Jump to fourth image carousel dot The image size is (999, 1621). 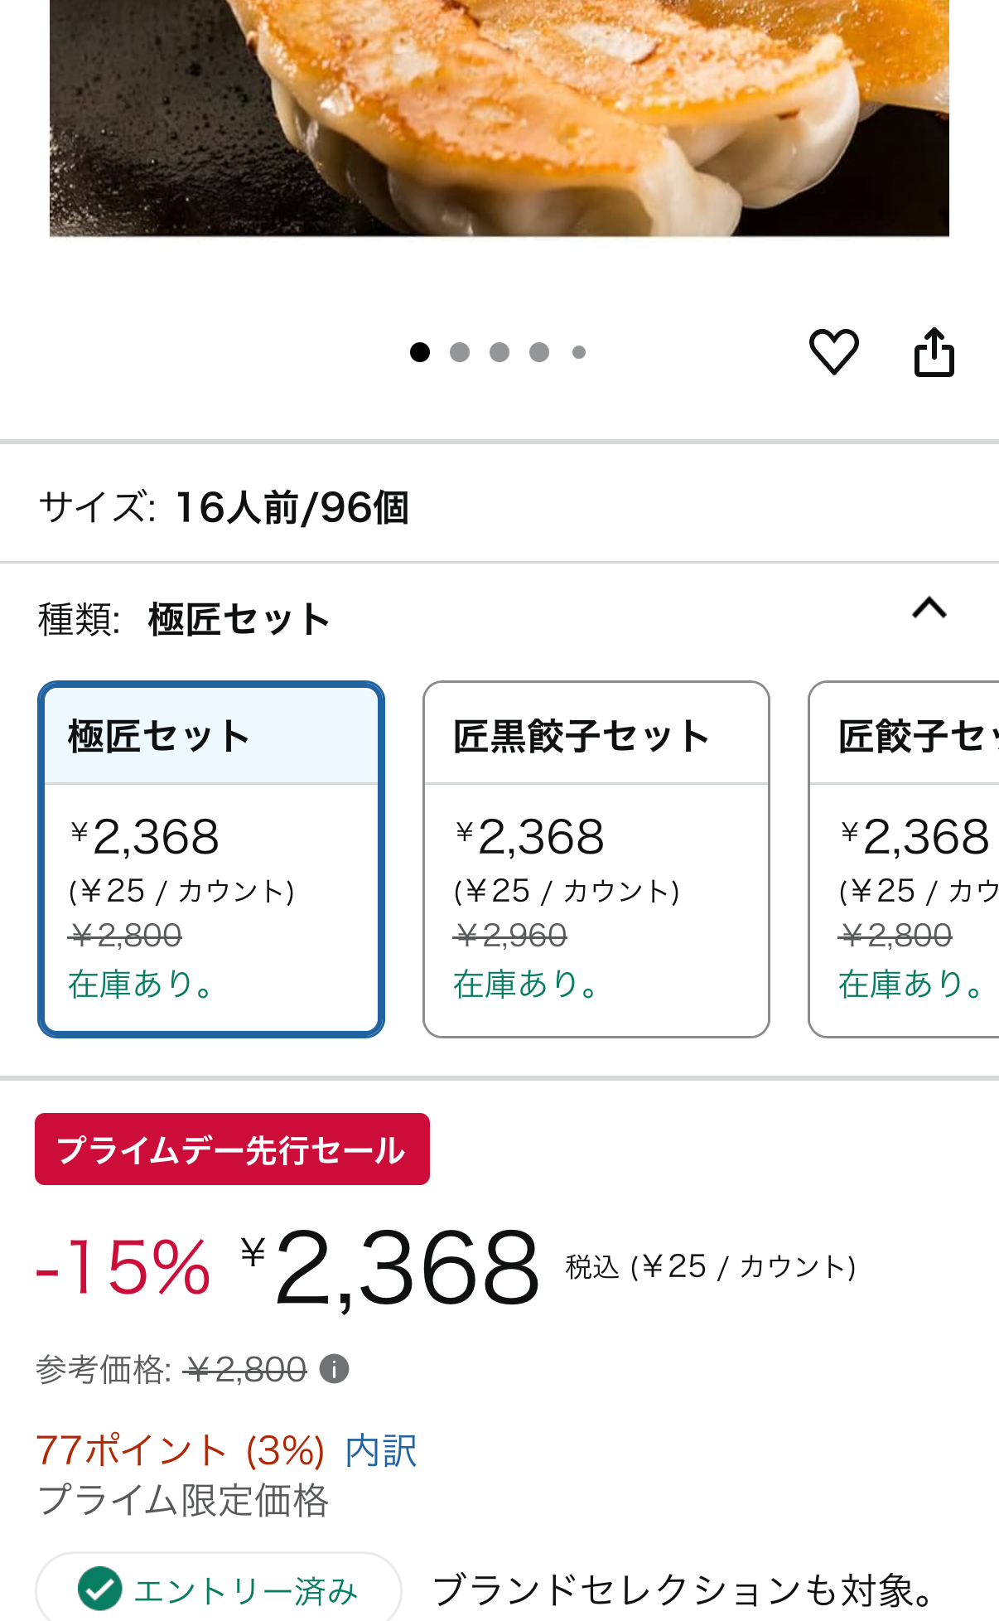[539, 352]
